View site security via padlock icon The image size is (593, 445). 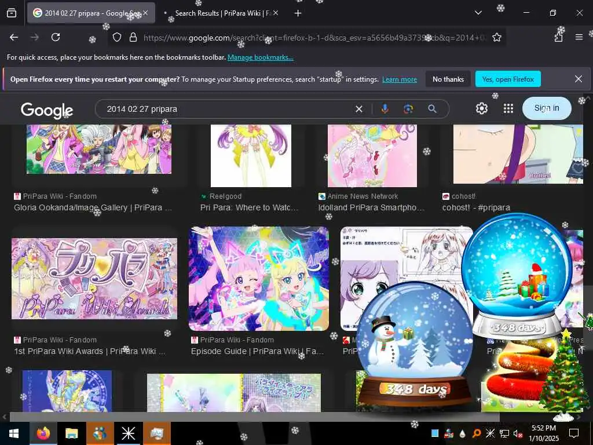[x=133, y=37]
